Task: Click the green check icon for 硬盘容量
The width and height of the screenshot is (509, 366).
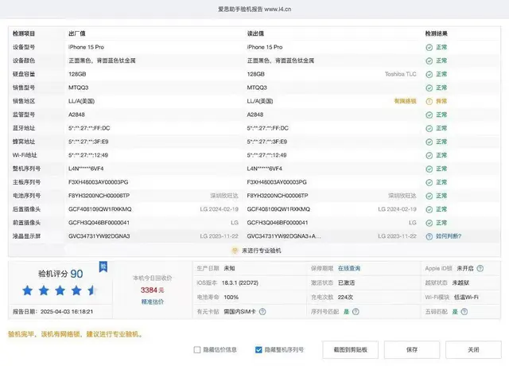Action: (x=429, y=74)
